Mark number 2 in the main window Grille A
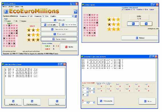The image size is (162, 112). 4,28
